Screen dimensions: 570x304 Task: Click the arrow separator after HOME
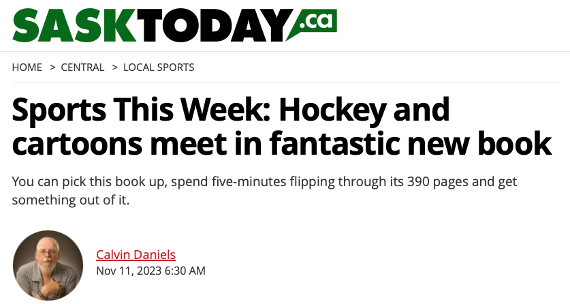tap(52, 67)
